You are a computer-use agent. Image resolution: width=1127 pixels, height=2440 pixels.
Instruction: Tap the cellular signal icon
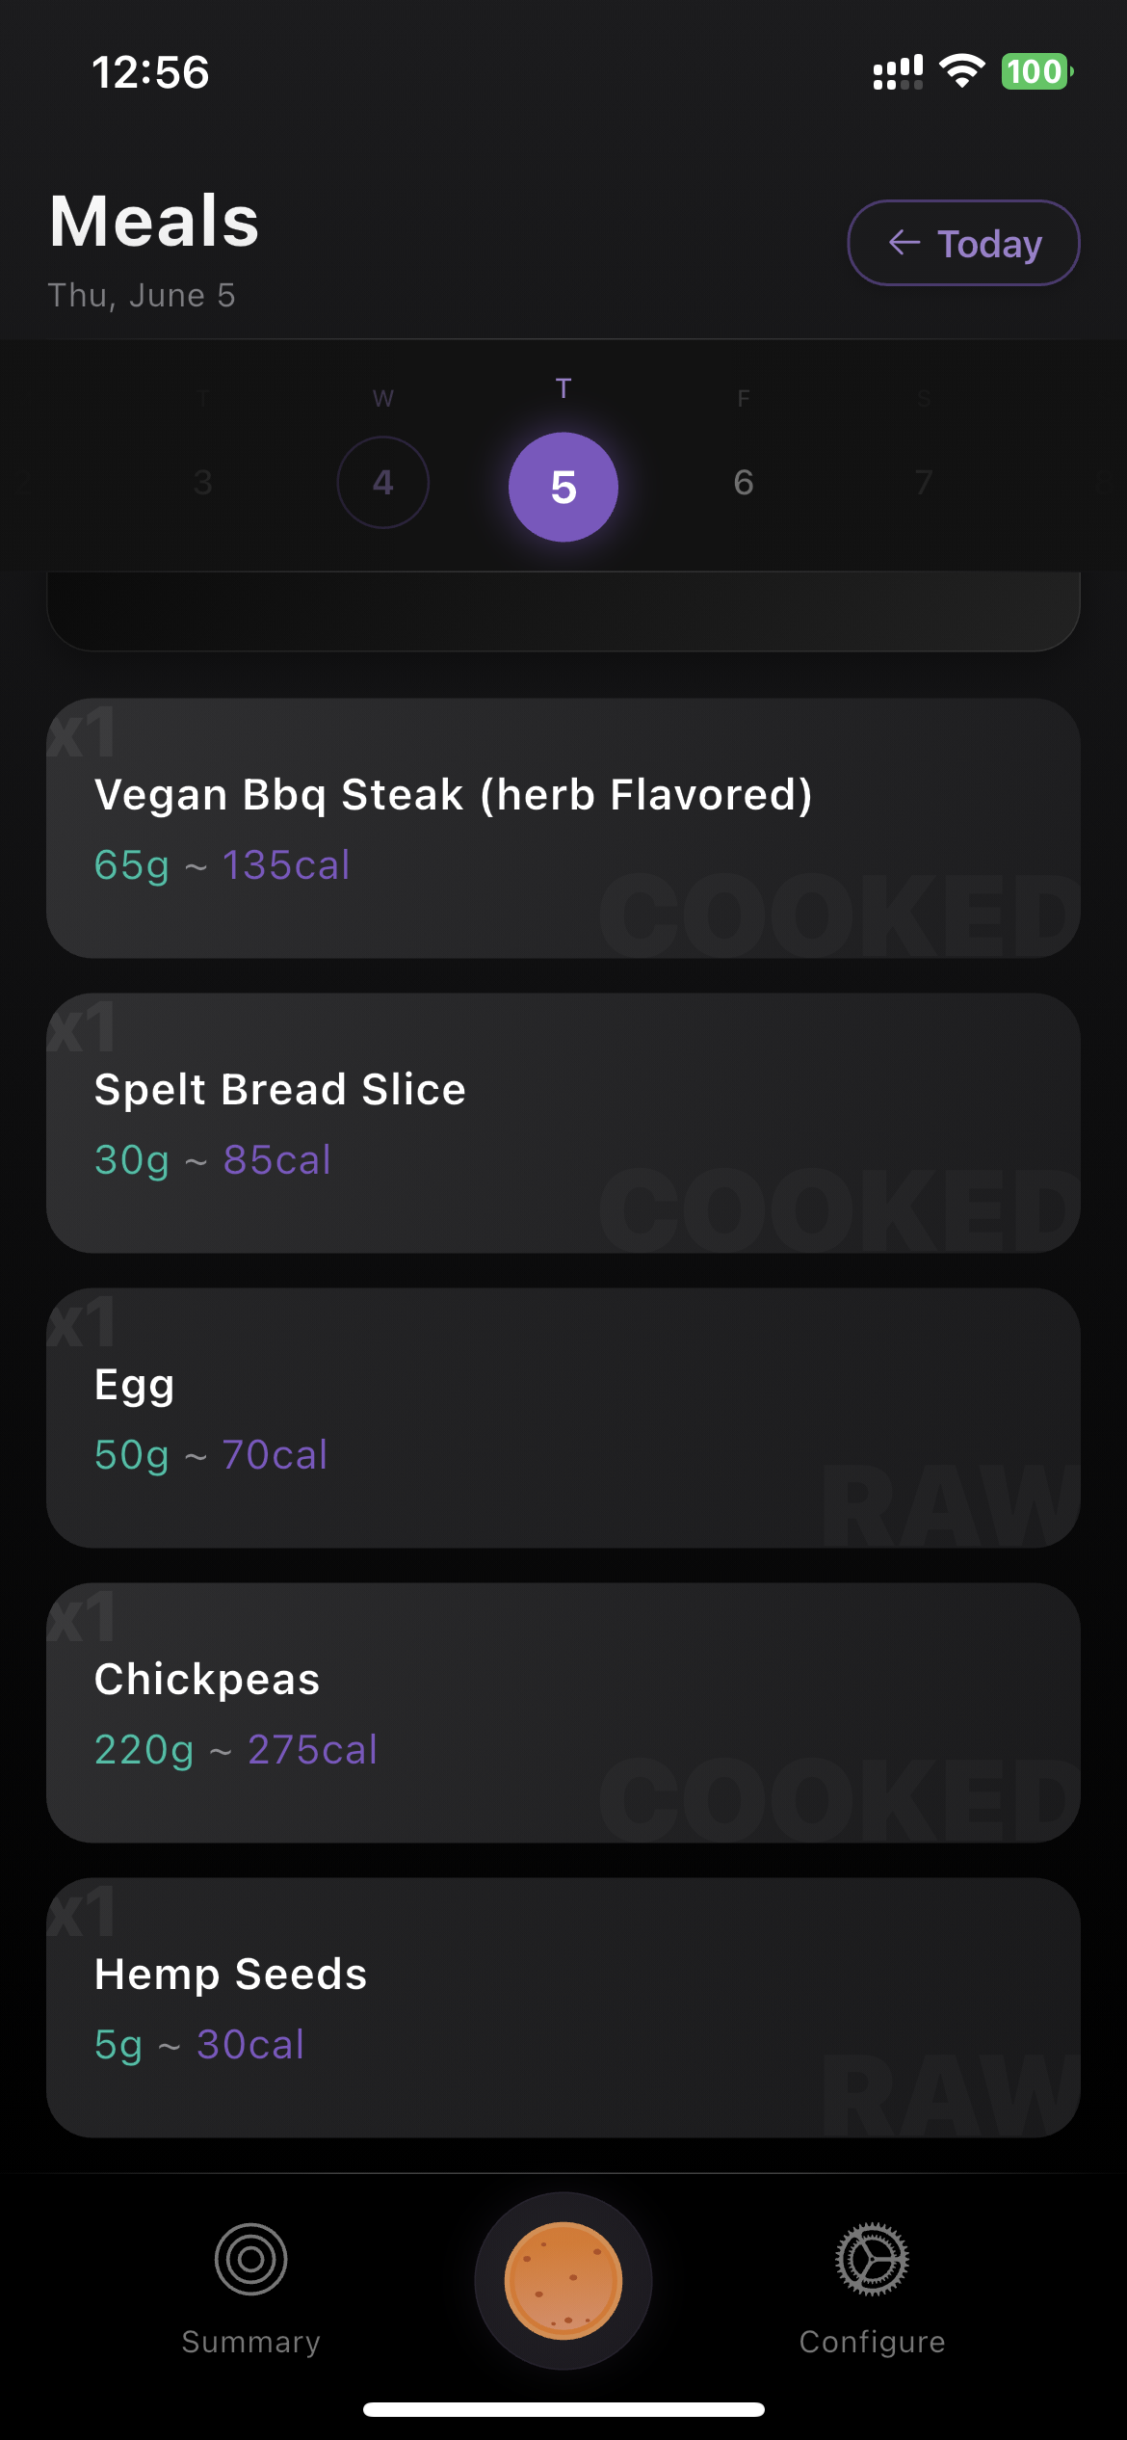(898, 72)
